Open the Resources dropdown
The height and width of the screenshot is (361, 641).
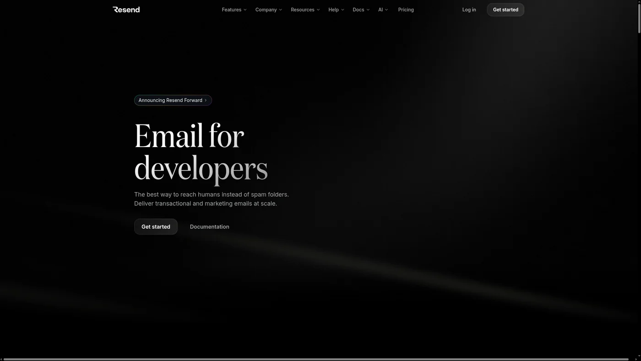click(x=305, y=10)
